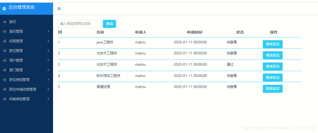Open the 职位类别管理 menu label
318x133 pixels.
point(19,80)
